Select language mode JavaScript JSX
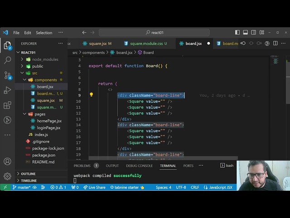Viewport: 290px width, 218px height. click(x=218, y=187)
